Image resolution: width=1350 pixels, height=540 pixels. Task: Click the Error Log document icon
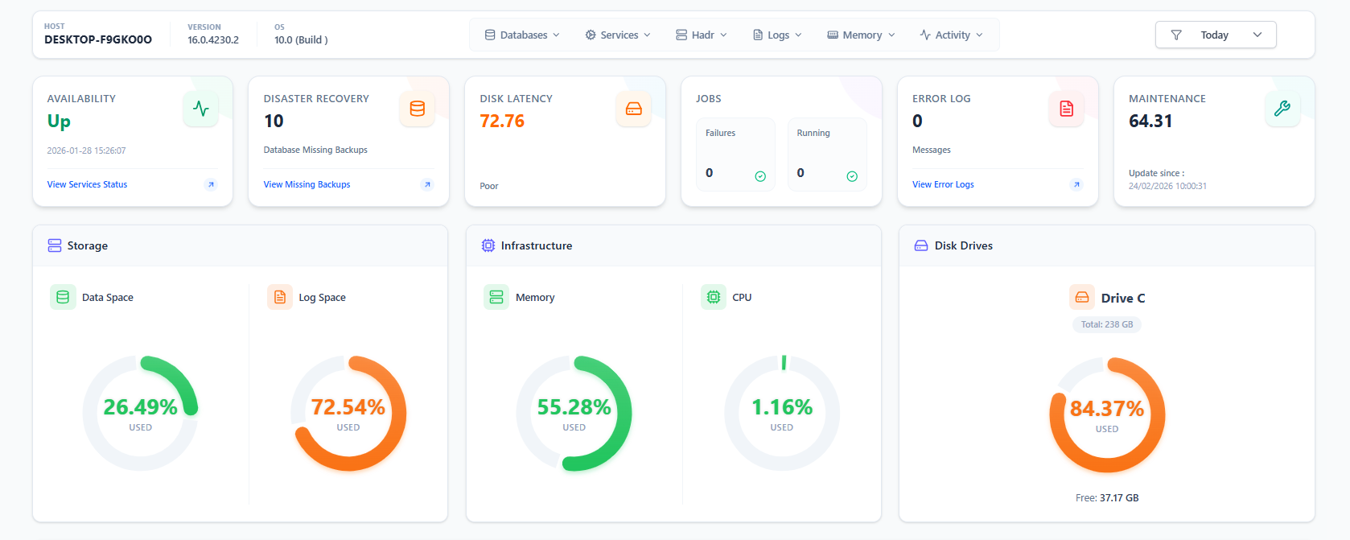tap(1066, 109)
